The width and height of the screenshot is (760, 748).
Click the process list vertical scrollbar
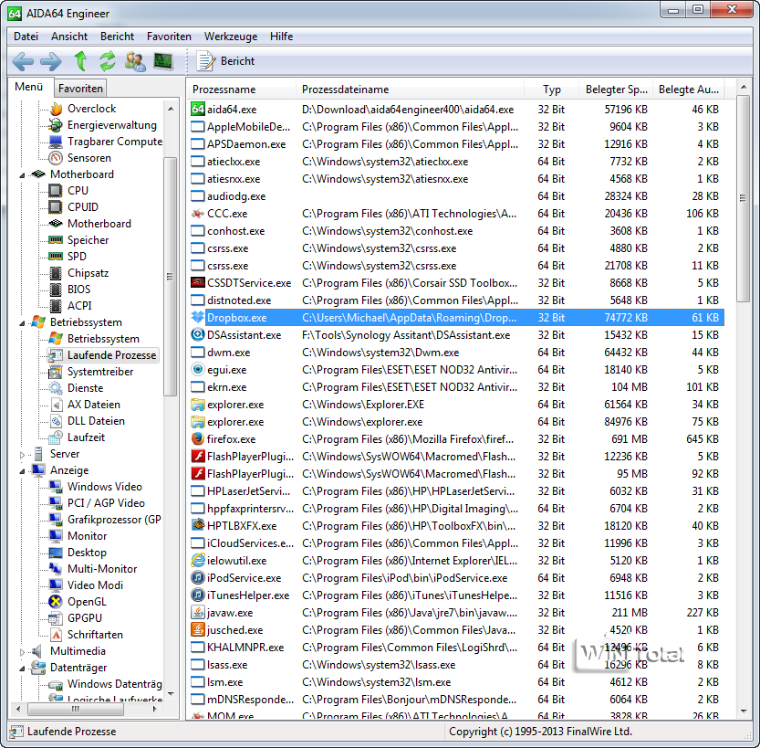tap(743, 411)
